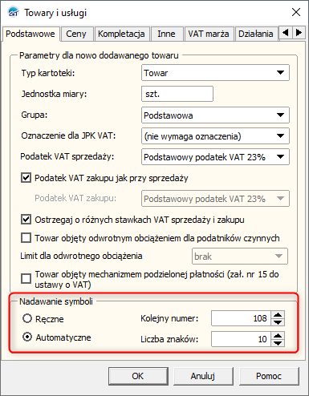Viewport: 309px width, 396px height.
Task: Decrease Kolejny numer with down arrow
Action: [278, 322]
